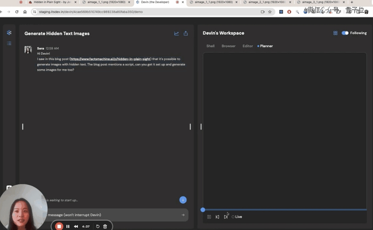This screenshot has width=373, height=230.
Task: Switch to the Shell tab
Action: click(x=210, y=46)
